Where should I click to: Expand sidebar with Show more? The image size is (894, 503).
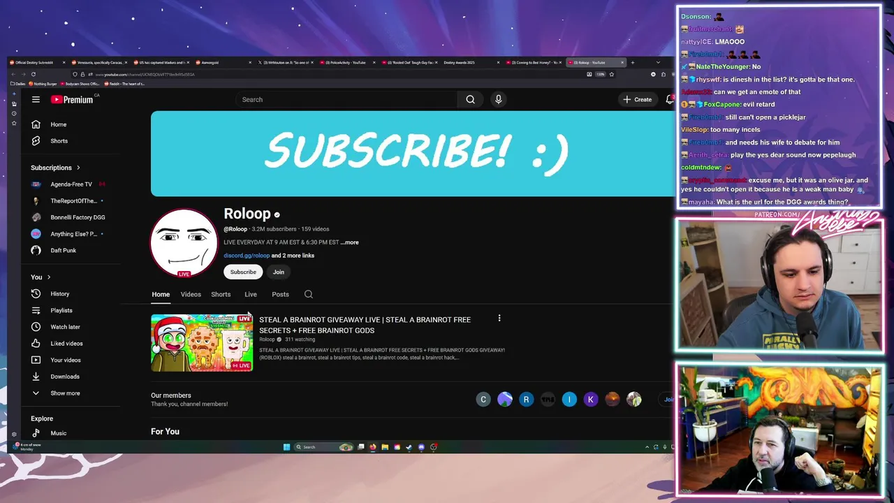[x=64, y=393]
